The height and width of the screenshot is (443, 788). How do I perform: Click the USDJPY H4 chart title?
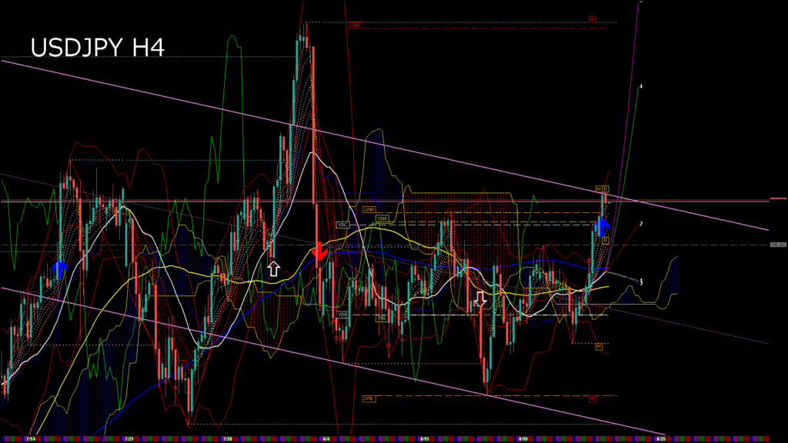[97, 48]
